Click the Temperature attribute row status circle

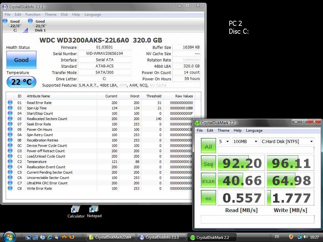[x=10, y=161]
